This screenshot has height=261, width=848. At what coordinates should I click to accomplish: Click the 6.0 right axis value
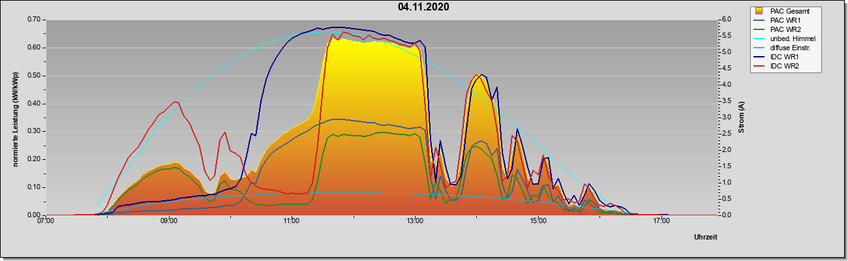coord(725,20)
